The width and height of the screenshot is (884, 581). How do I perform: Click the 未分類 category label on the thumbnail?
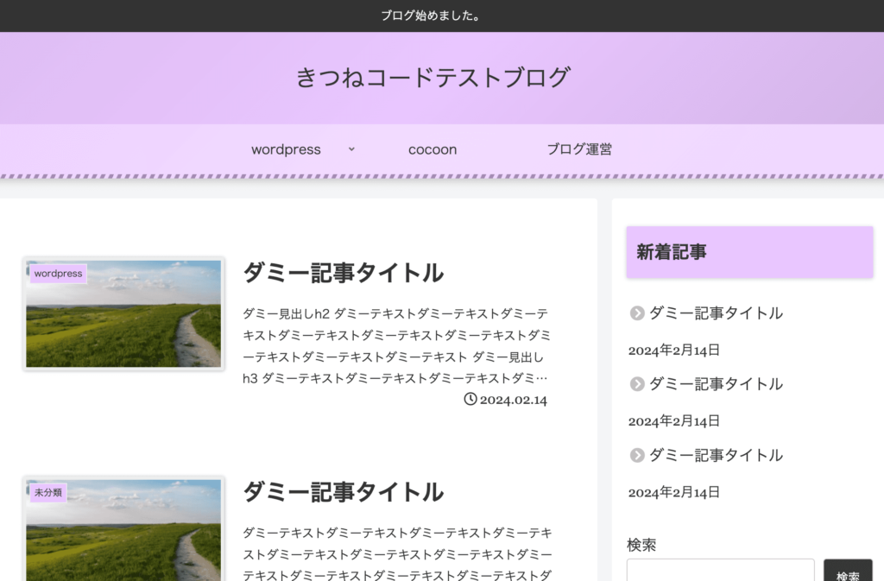pos(48,493)
